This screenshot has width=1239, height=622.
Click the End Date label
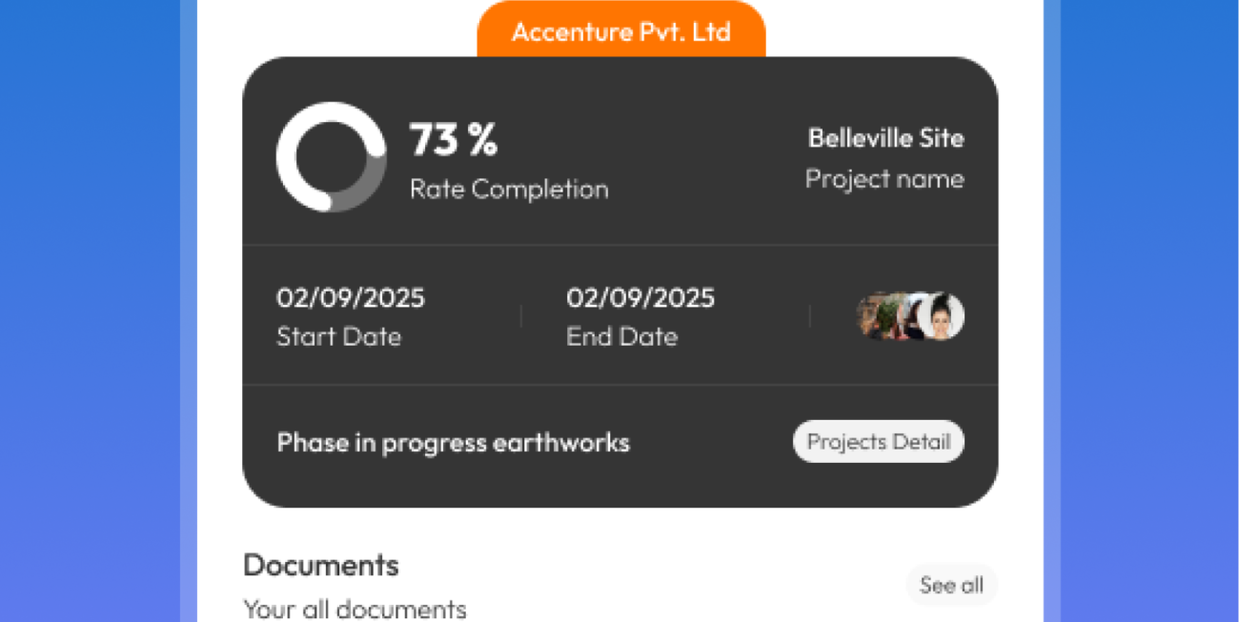tap(621, 336)
